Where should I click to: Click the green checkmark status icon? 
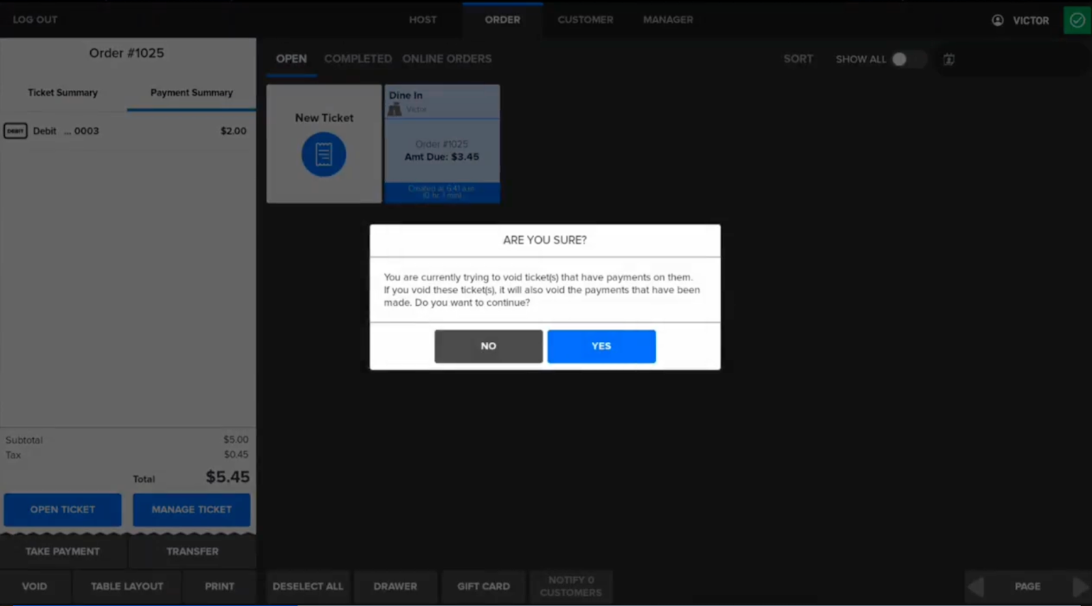coord(1077,20)
